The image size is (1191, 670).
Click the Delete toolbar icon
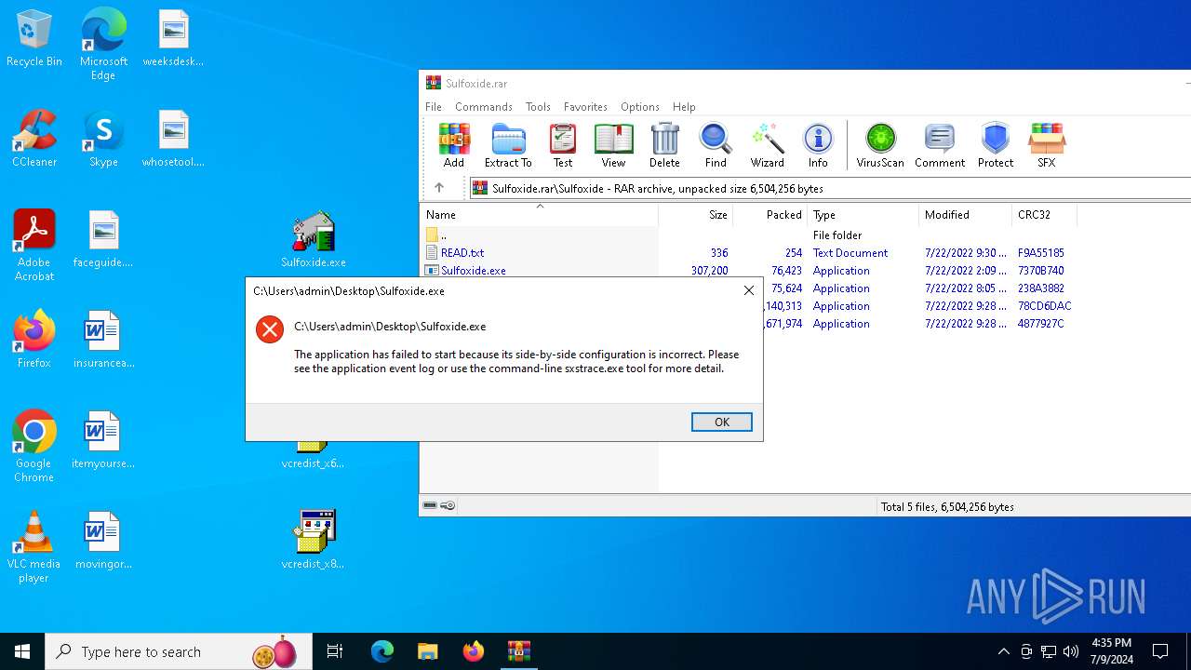point(664,145)
